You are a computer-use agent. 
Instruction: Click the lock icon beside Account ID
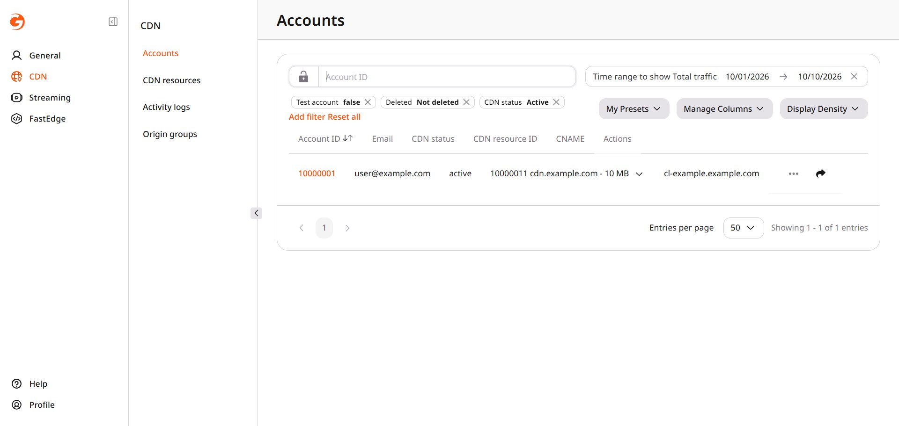303,77
